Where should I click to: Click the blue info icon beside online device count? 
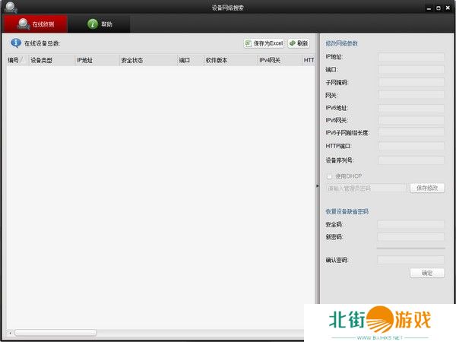[15, 43]
